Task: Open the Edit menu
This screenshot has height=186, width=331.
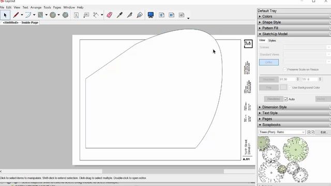Action: (9, 7)
